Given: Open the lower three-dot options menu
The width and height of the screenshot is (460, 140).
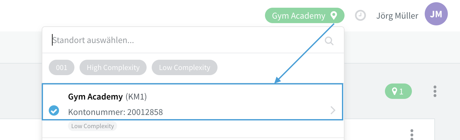Looking at the screenshot, I should click(x=412, y=134).
